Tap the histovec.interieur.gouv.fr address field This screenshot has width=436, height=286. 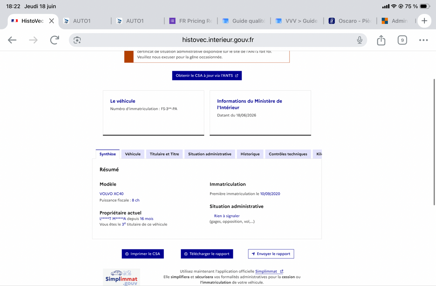218,40
